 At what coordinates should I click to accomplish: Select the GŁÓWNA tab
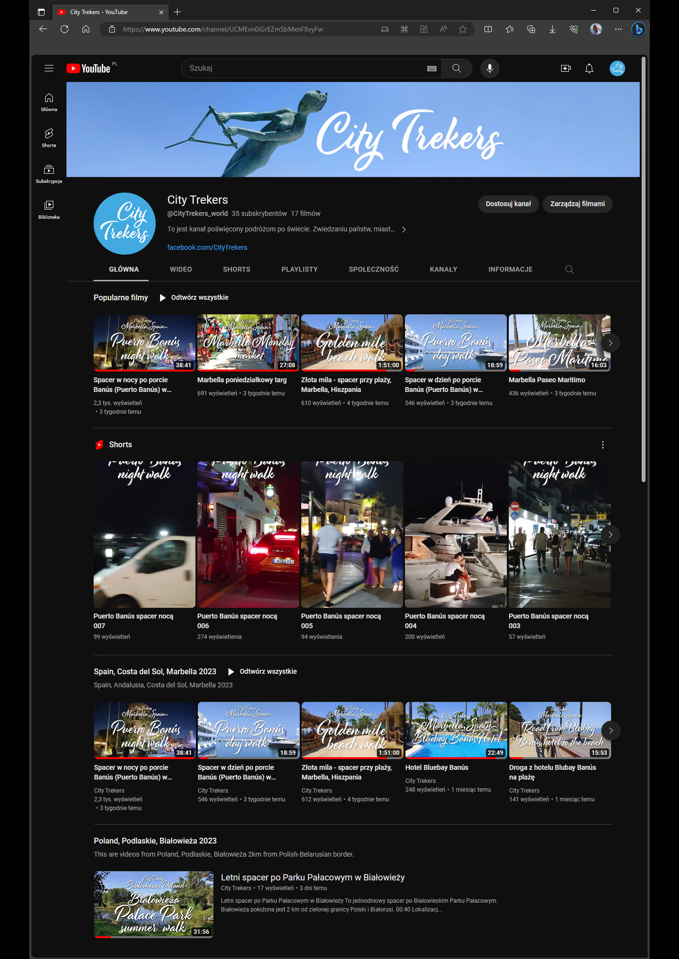coord(124,269)
